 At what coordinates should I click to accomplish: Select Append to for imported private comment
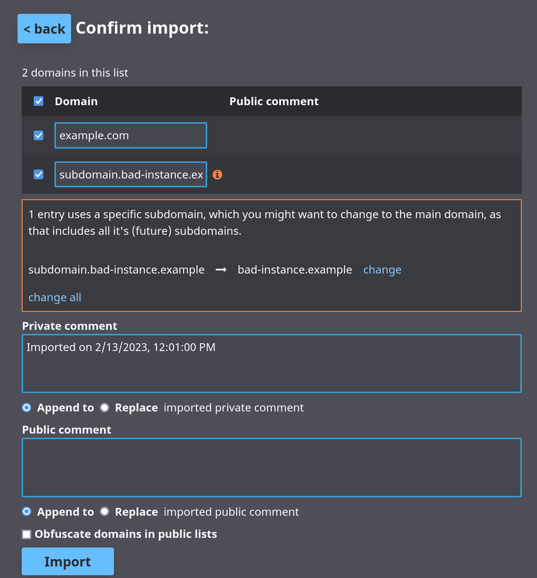26,407
